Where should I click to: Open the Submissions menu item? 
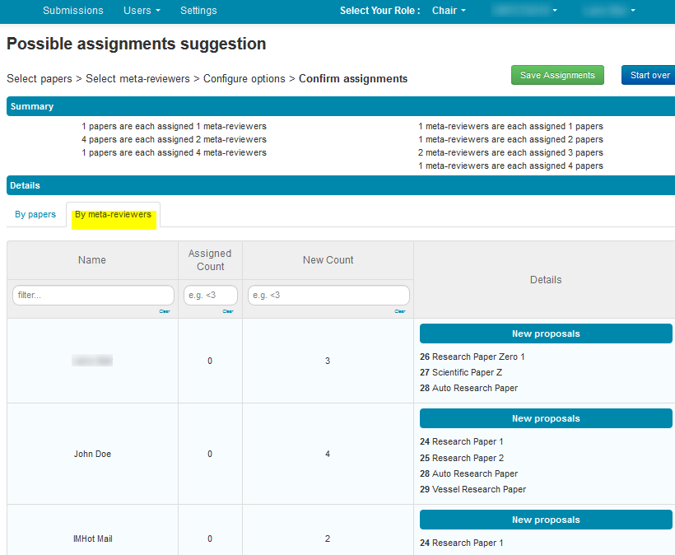(72, 11)
